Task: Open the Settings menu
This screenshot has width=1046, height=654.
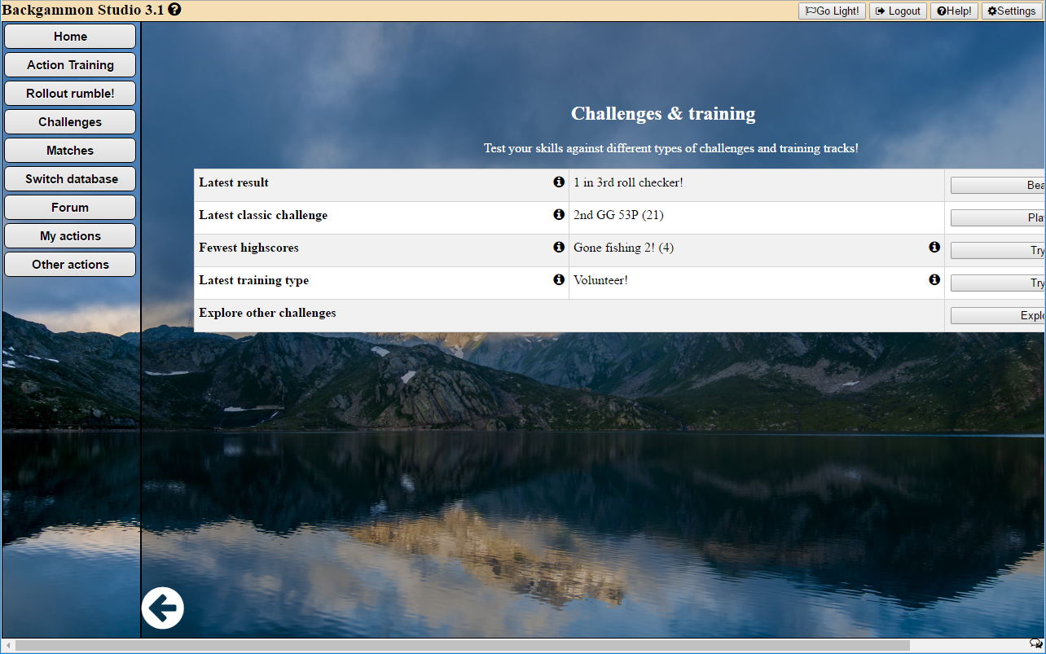Action: pyautogui.click(x=1012, y=11)
